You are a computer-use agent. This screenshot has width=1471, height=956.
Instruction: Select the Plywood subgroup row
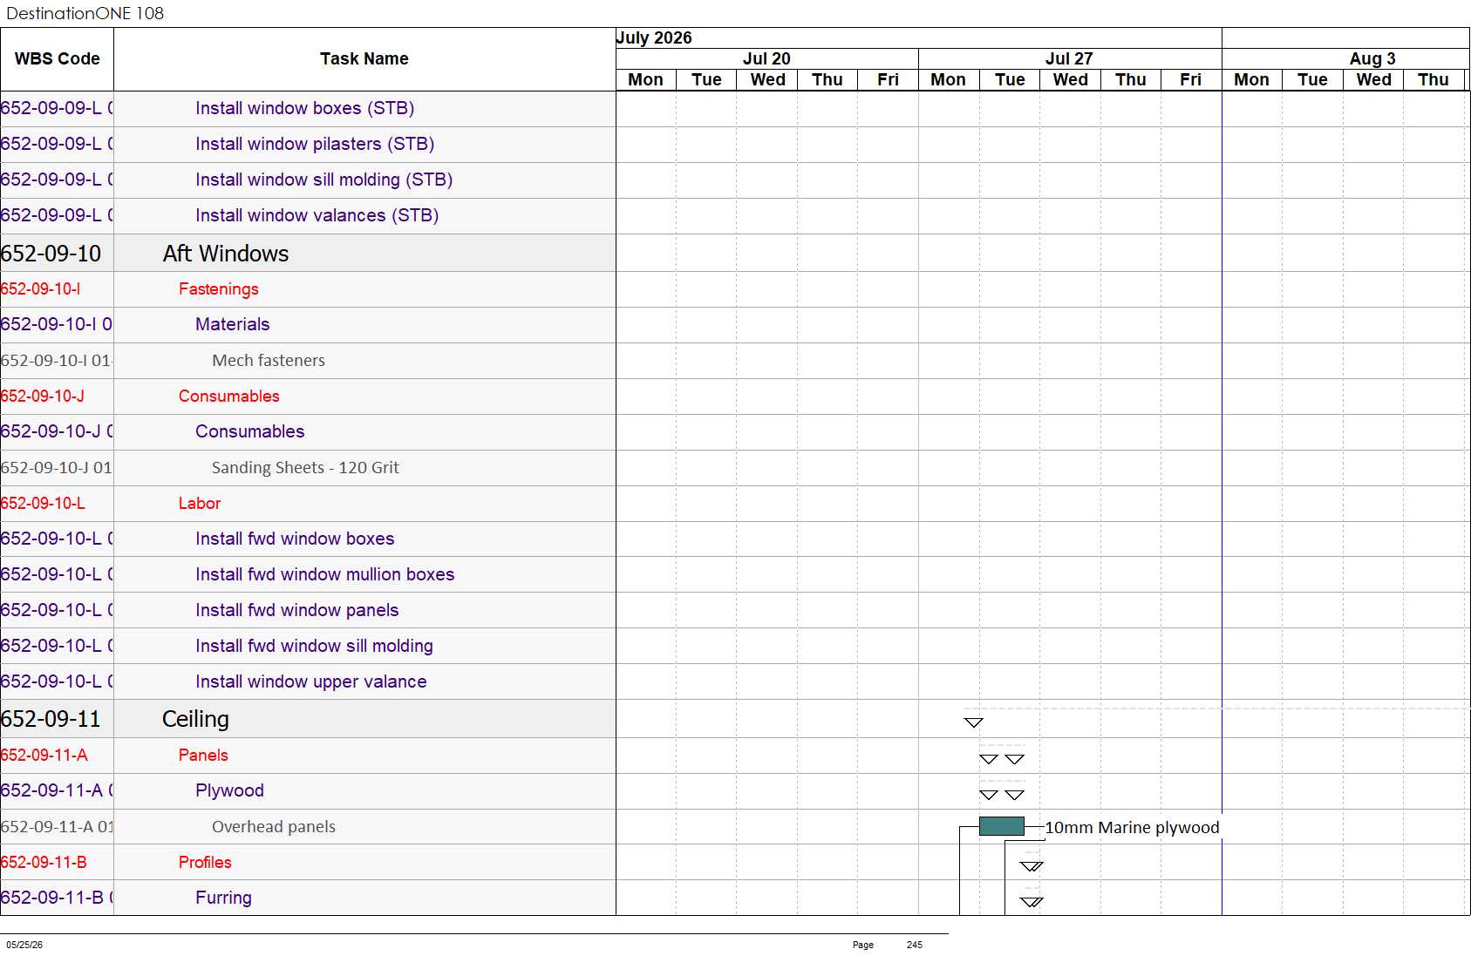308,790
